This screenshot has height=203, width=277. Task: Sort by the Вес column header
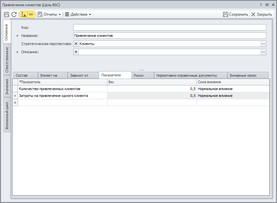point(152,82)
